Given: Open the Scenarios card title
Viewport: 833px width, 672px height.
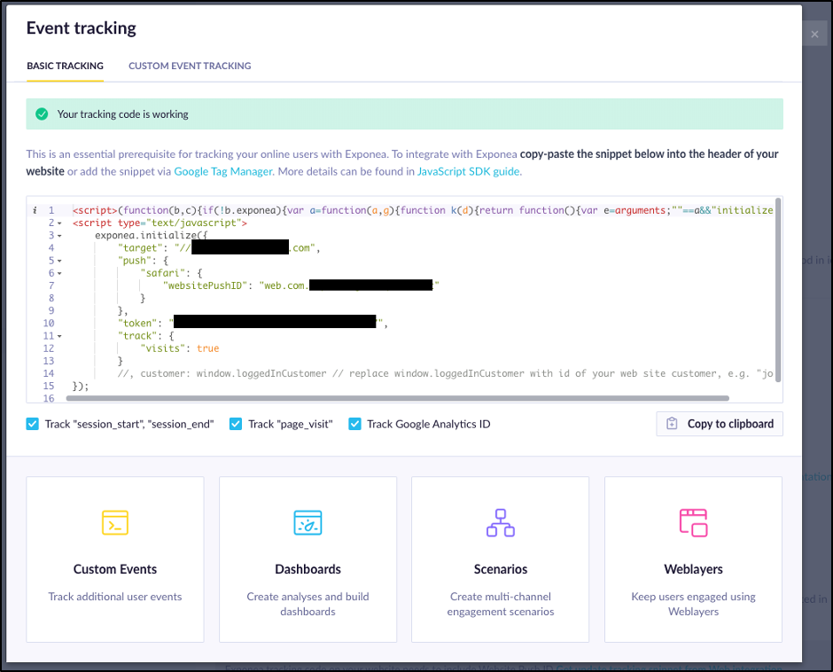Looking at the screenshot, I should click(501, 569).
